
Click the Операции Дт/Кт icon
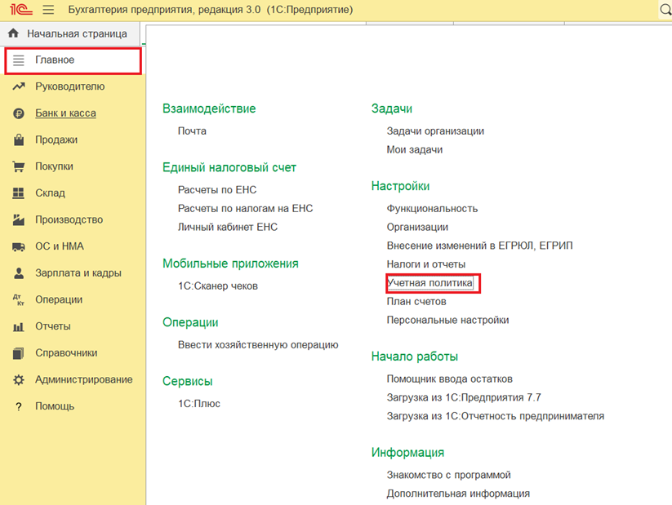[19, 300]
